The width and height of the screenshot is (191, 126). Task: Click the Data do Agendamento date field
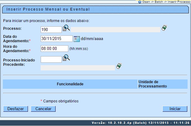57,38
